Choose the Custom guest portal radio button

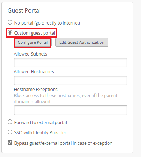pos(10,32)
